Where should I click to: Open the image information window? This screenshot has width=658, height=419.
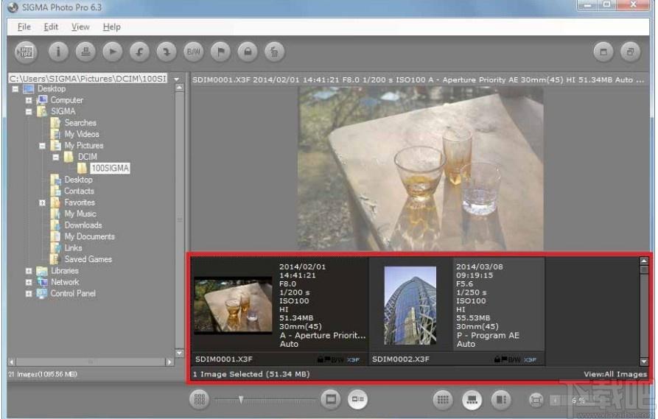[x=58, y=52]
